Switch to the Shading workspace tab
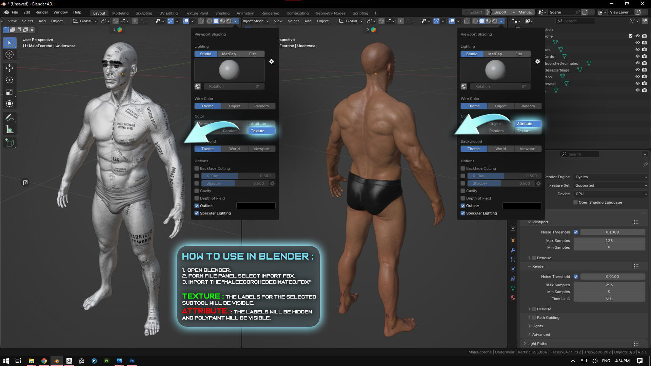The image size is (651, 366). [222, 13]
